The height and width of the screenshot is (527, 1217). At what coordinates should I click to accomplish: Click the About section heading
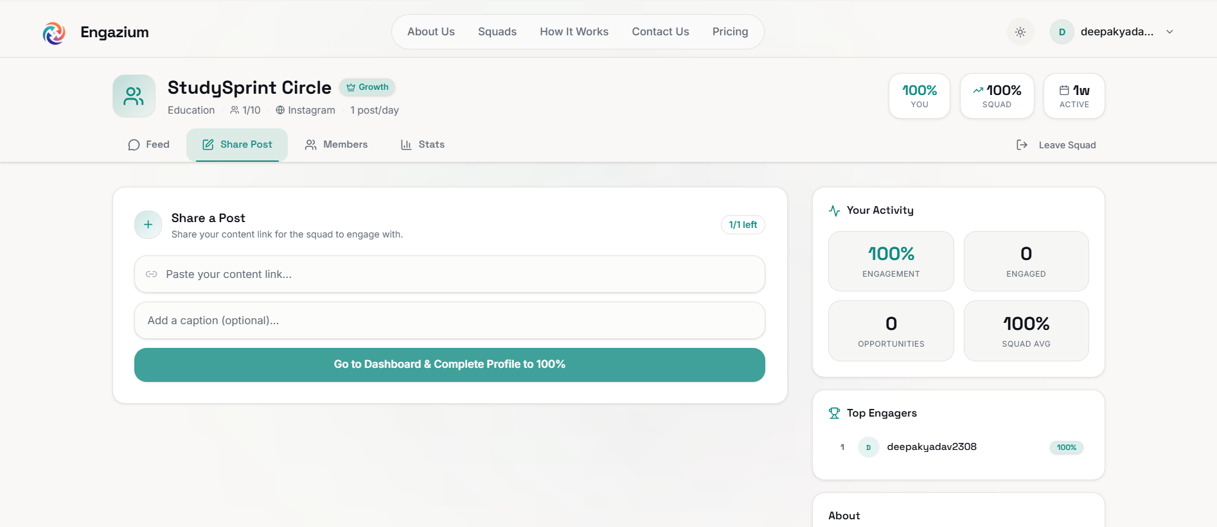pos(844,516)
